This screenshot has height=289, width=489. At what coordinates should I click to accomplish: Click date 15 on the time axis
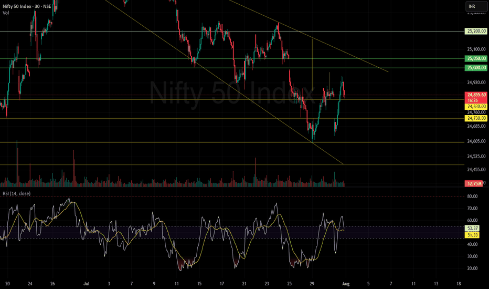[199, 284]
